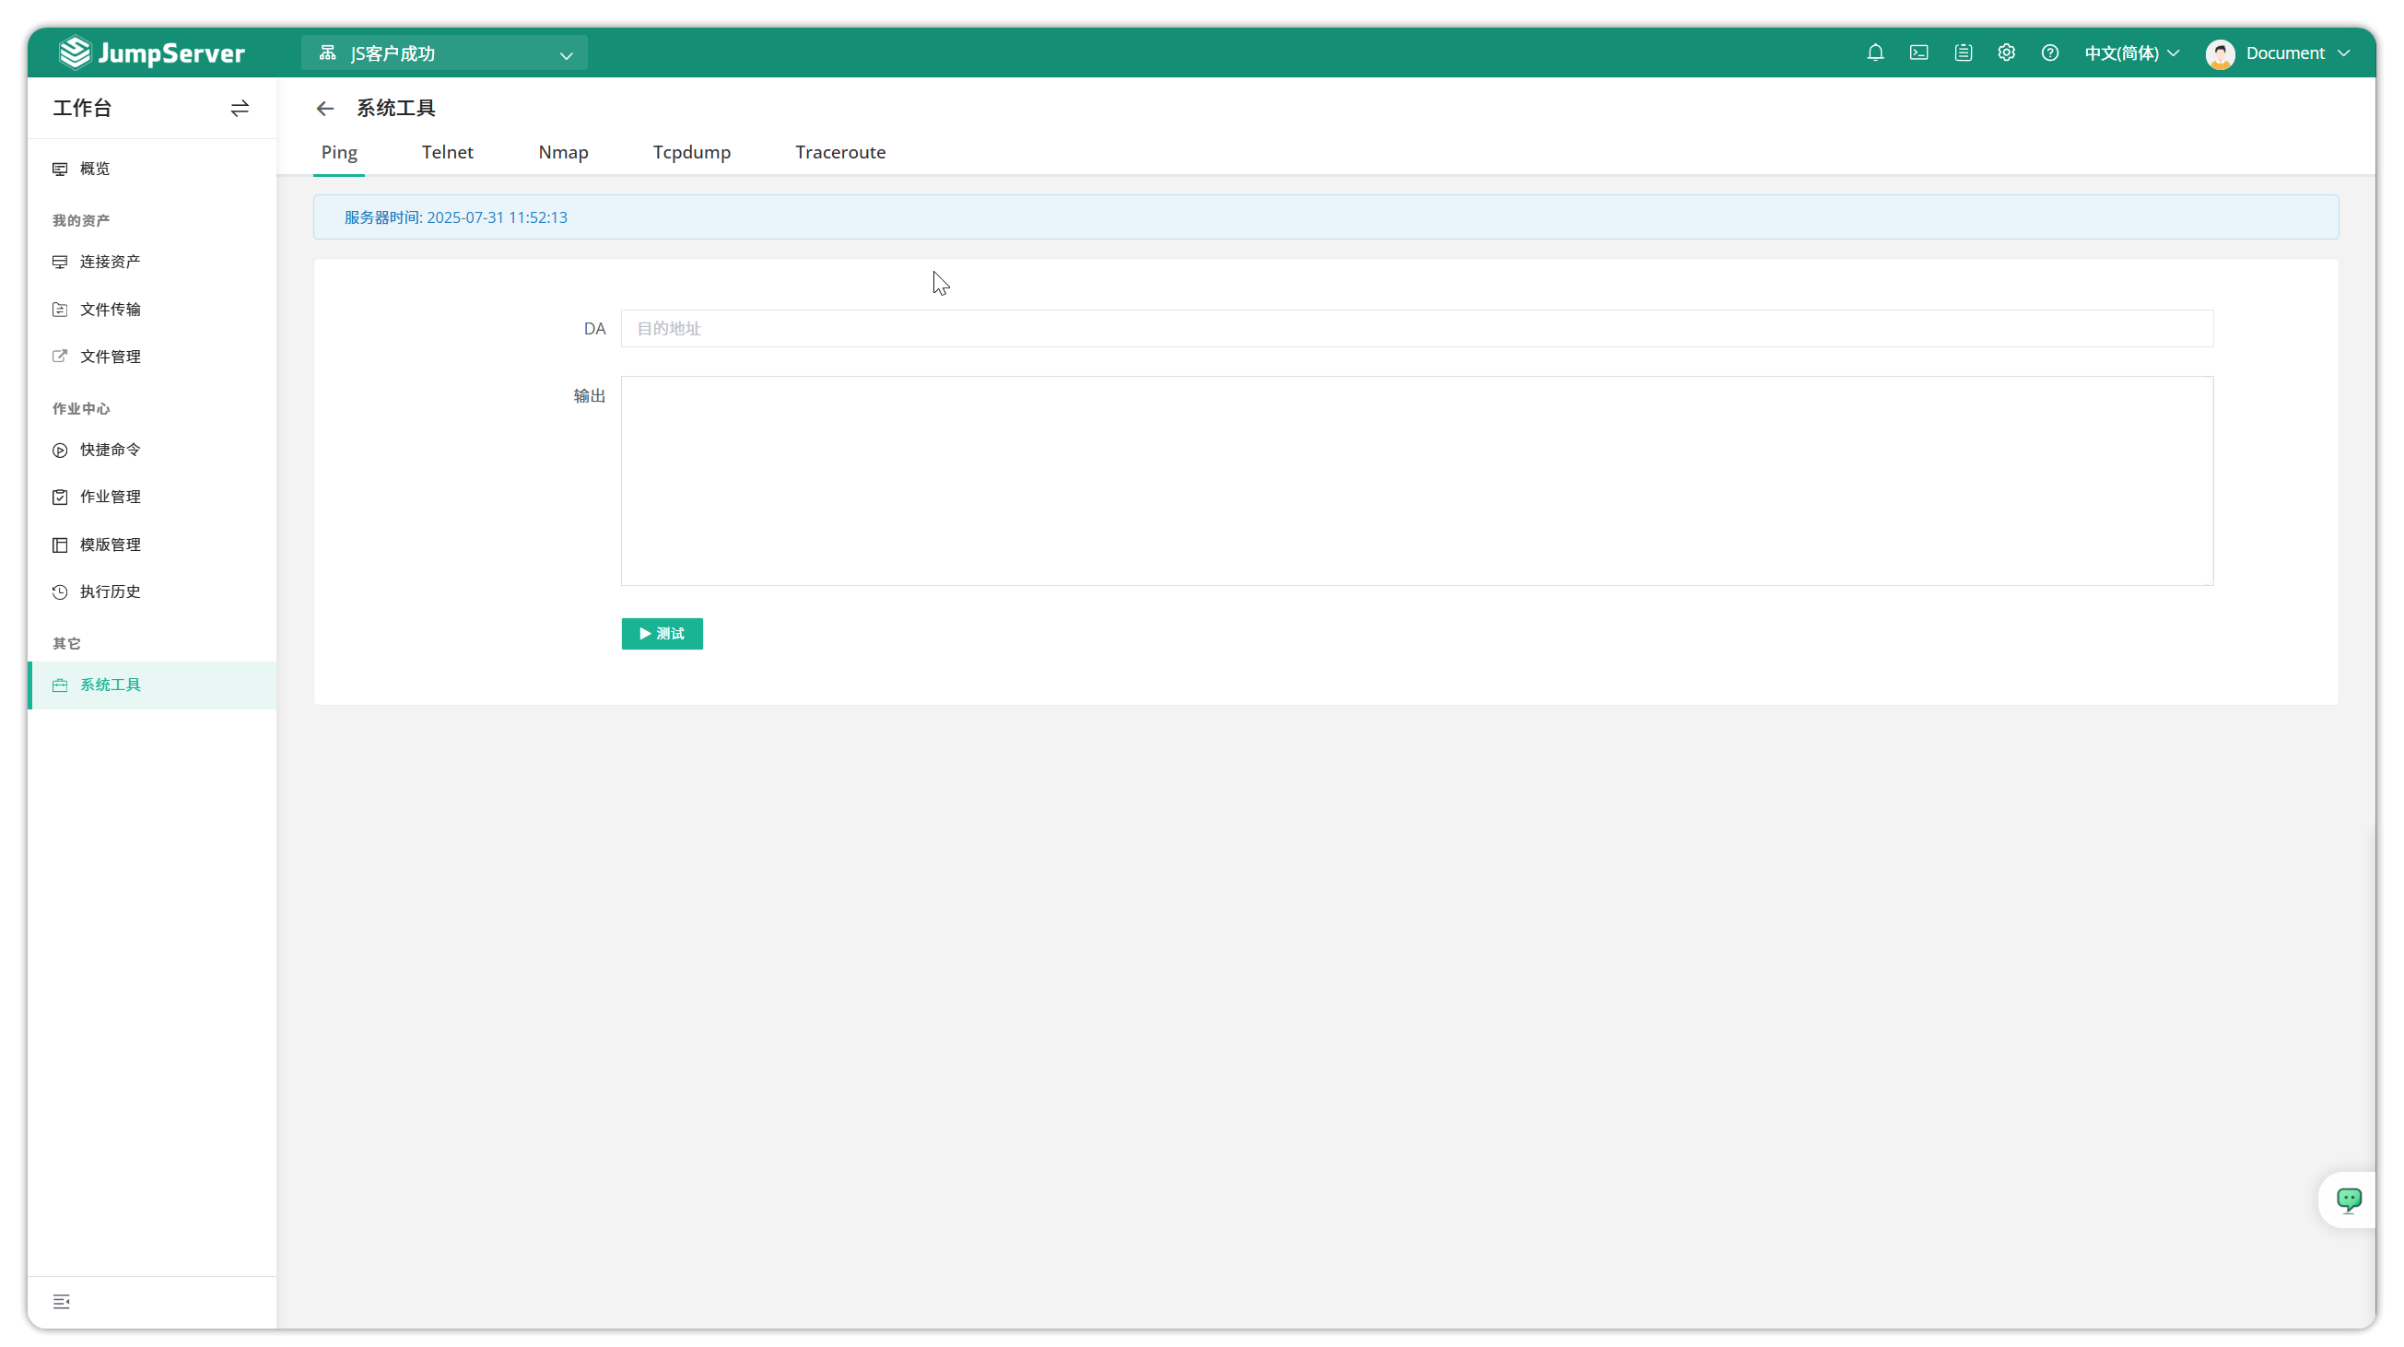Toggle the workbench view switch icon
The width and height of the screenshot is (2404, 1347).
(240, 108)
